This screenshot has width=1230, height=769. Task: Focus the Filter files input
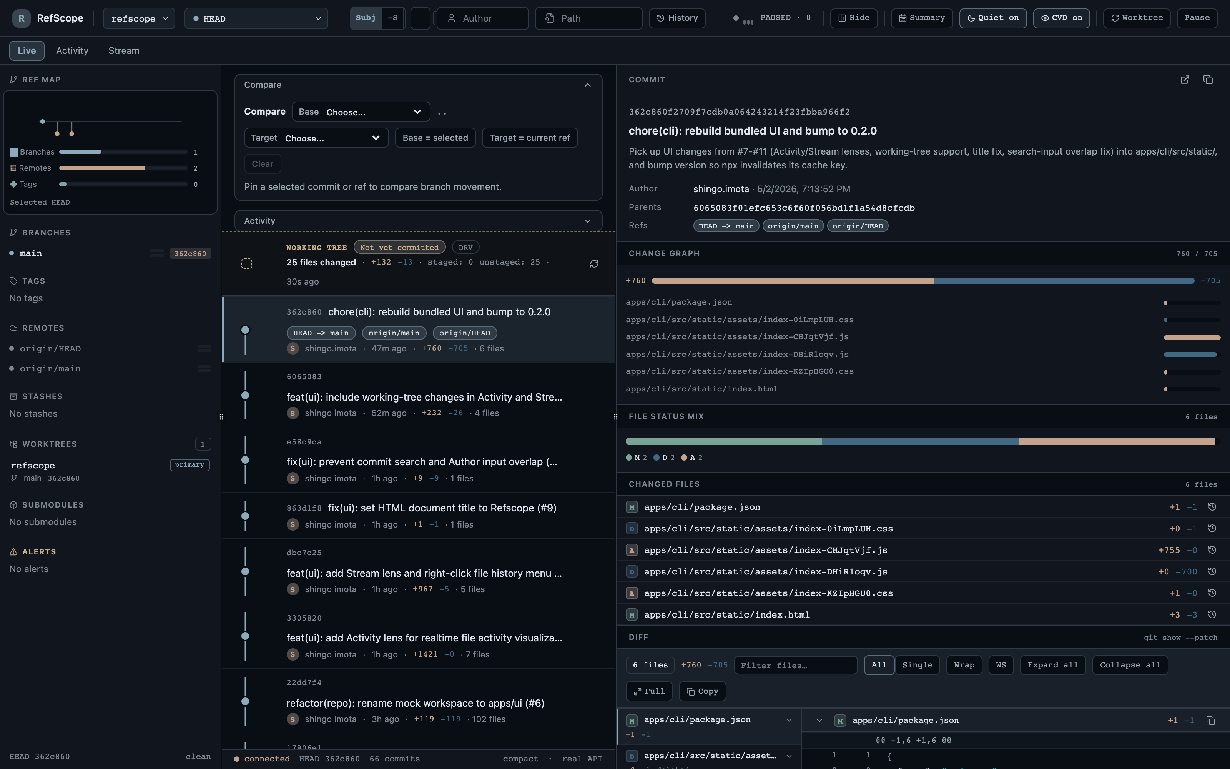pos(795,665)
